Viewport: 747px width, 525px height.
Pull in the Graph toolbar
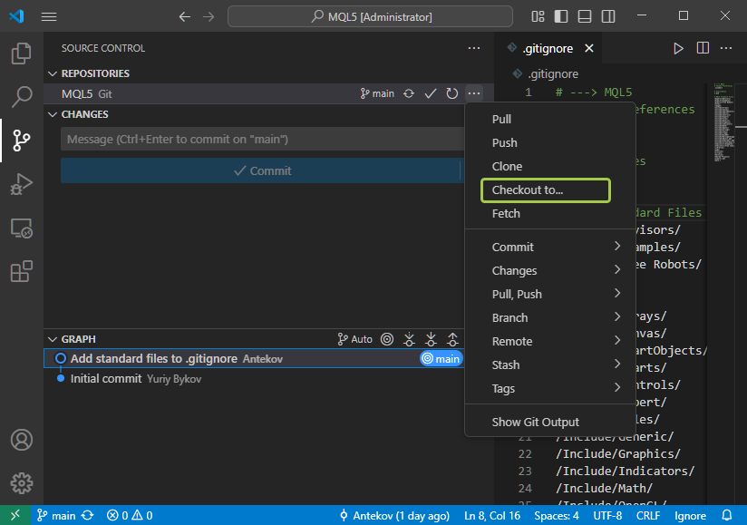tap(431, 339)
